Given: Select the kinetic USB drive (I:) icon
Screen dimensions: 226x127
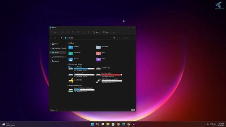Looking at the screenshot, I should tap(99, 81).
